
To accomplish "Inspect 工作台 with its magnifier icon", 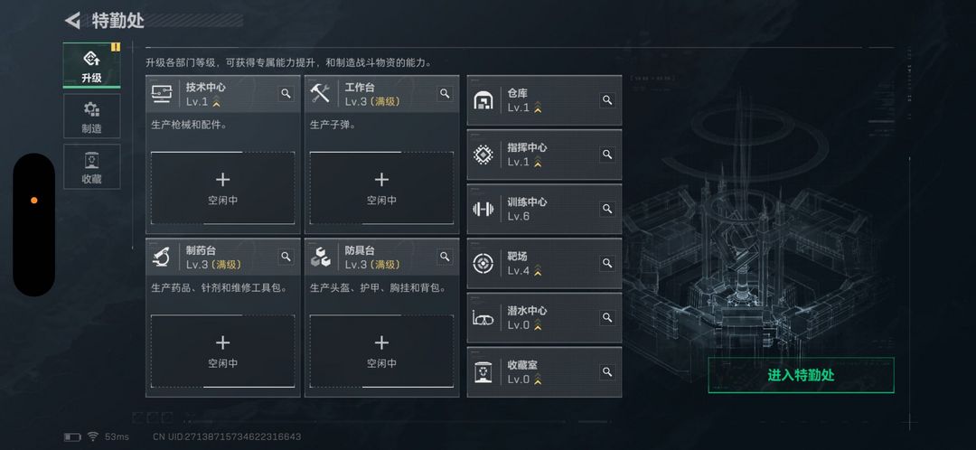I will pyautogui.click(x=445, y=94).
